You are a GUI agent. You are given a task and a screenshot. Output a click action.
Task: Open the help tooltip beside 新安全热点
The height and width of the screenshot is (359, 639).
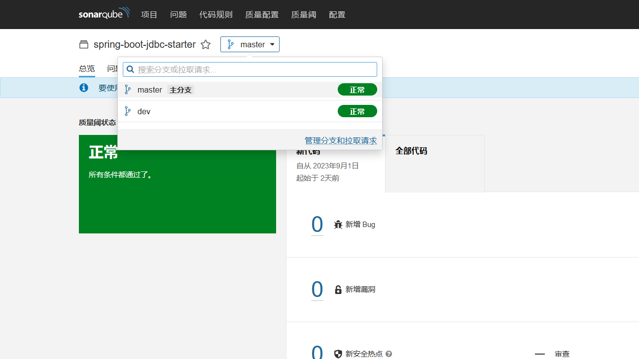click(388, 354)
